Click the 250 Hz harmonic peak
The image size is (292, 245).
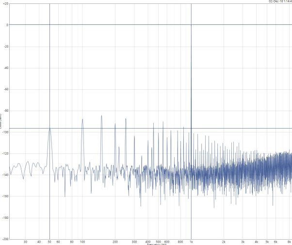click(x=126, y=119)
